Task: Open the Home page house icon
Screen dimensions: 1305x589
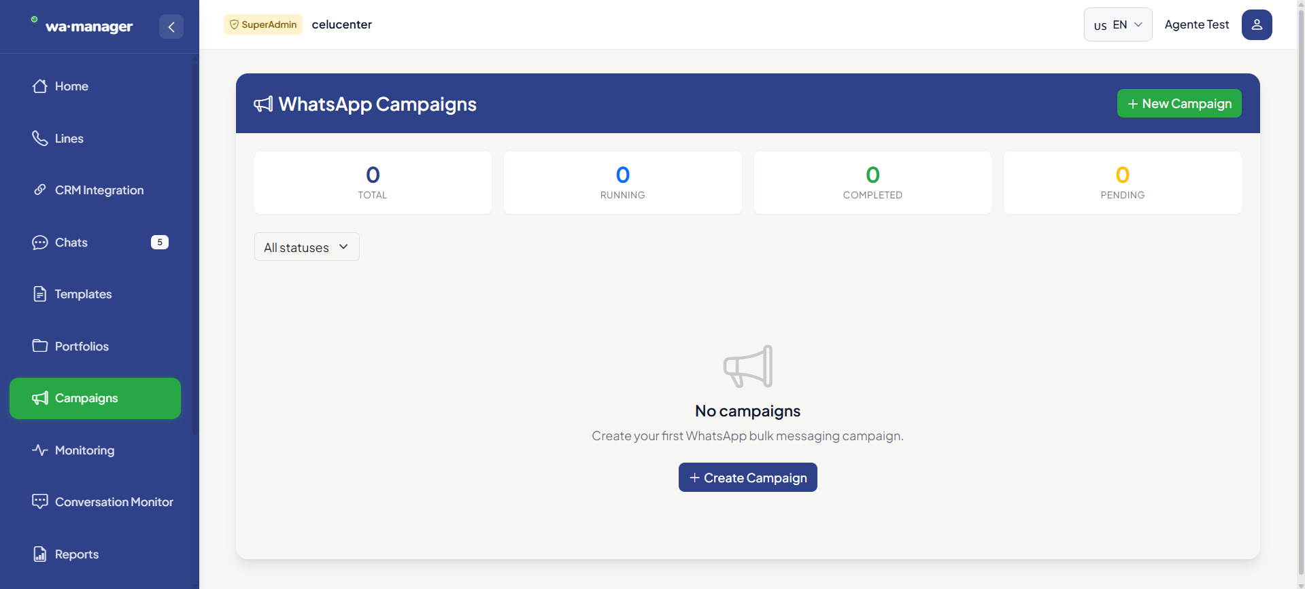Action: tap(40, 86)
